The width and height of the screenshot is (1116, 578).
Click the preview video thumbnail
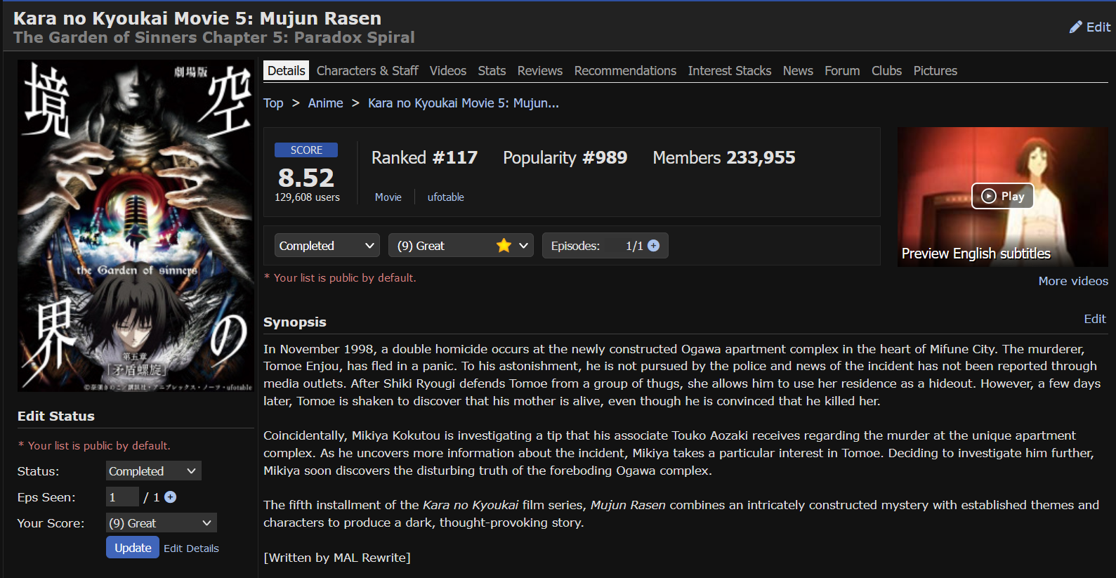click(1002, 197)
